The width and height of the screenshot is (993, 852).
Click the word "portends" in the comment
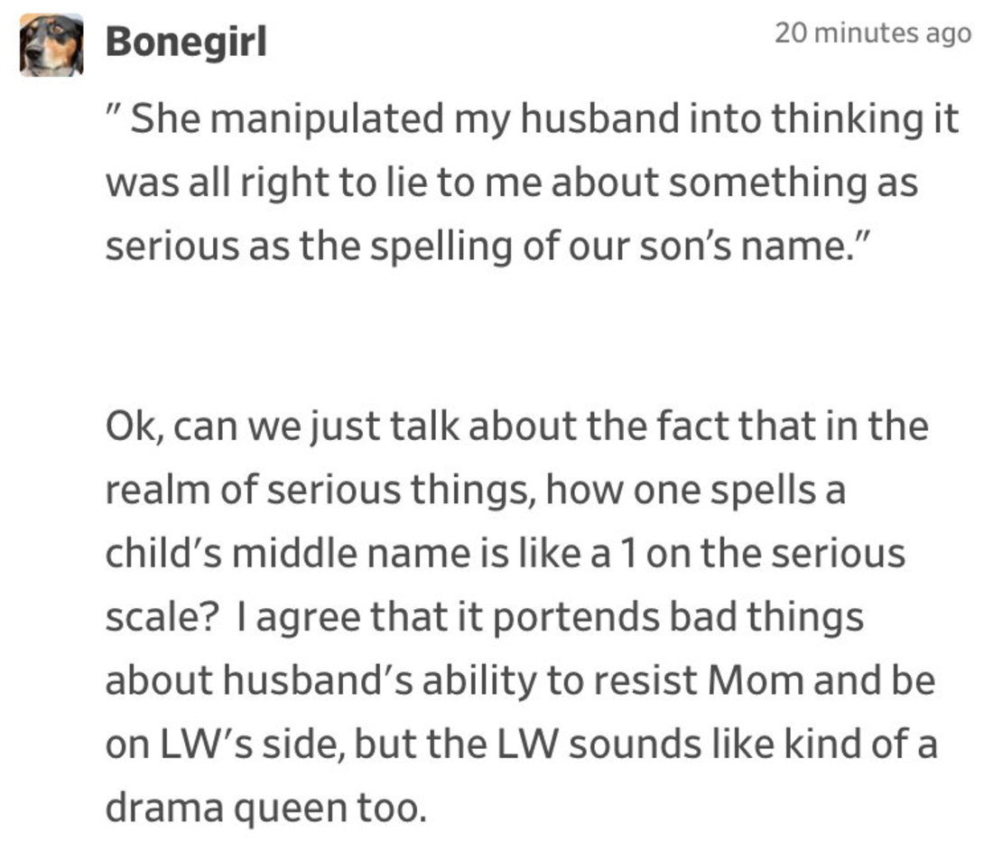point(576,618)
